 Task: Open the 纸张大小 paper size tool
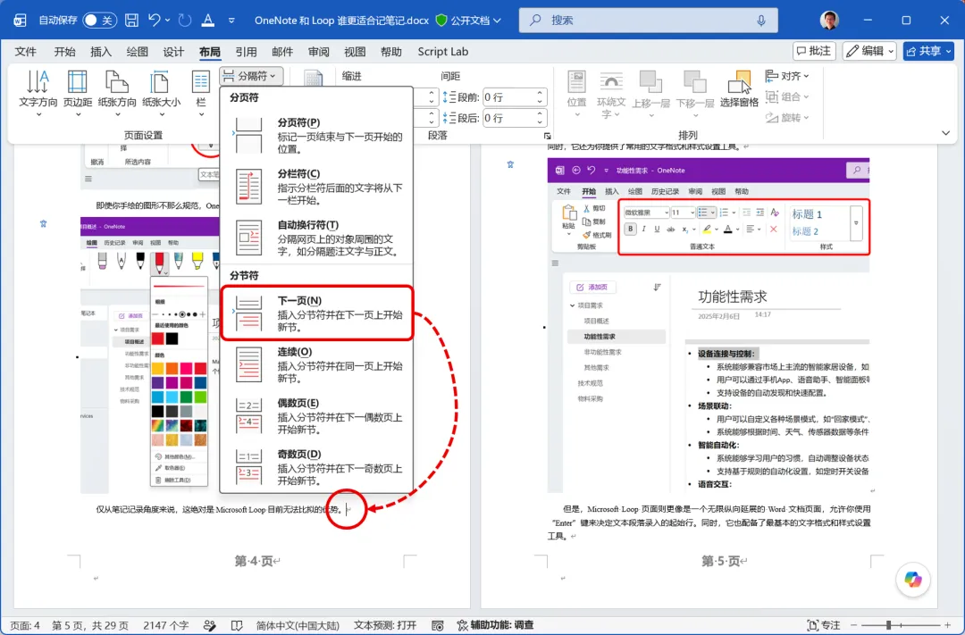pos(161,93)
